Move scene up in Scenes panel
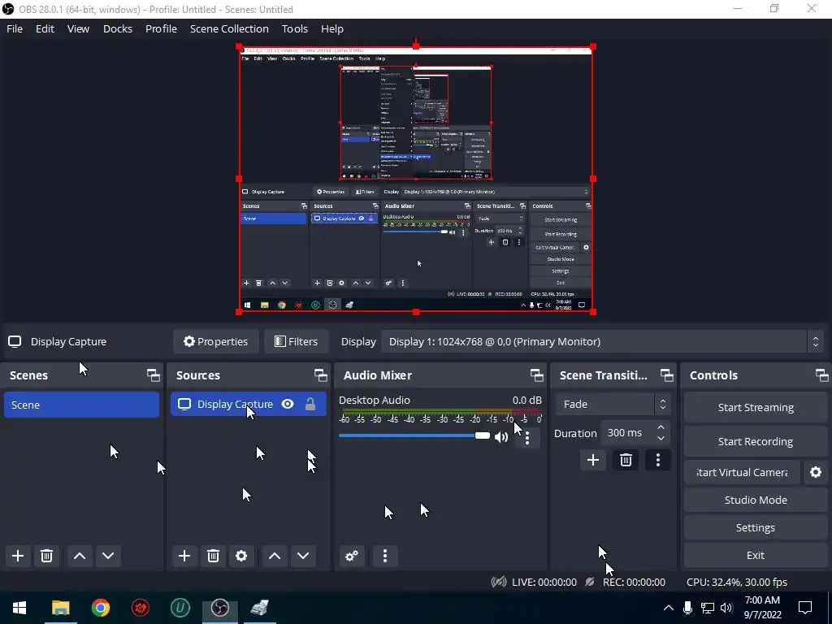 point(80,556)
